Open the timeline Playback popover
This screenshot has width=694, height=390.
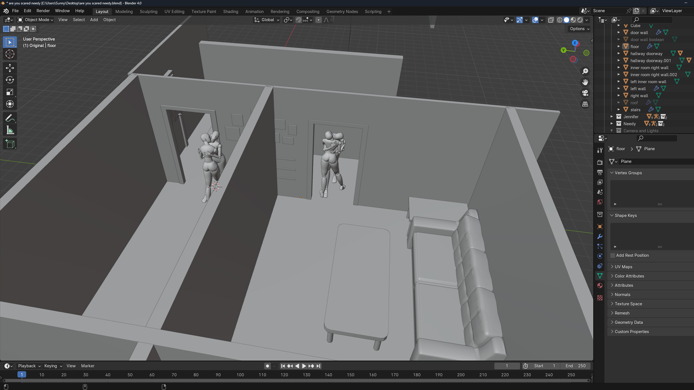pos(29,366)
